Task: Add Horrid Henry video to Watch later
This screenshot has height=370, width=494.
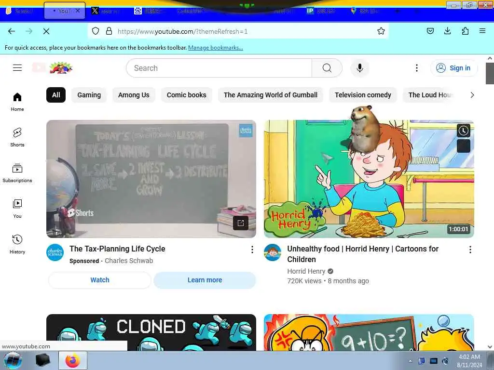Action: click(463, 131)
